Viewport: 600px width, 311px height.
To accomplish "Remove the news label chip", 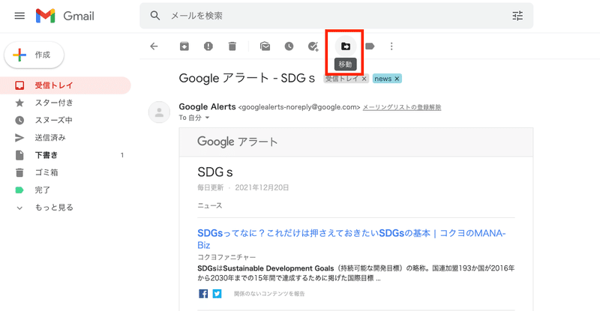I will click(x=397, y=79).
